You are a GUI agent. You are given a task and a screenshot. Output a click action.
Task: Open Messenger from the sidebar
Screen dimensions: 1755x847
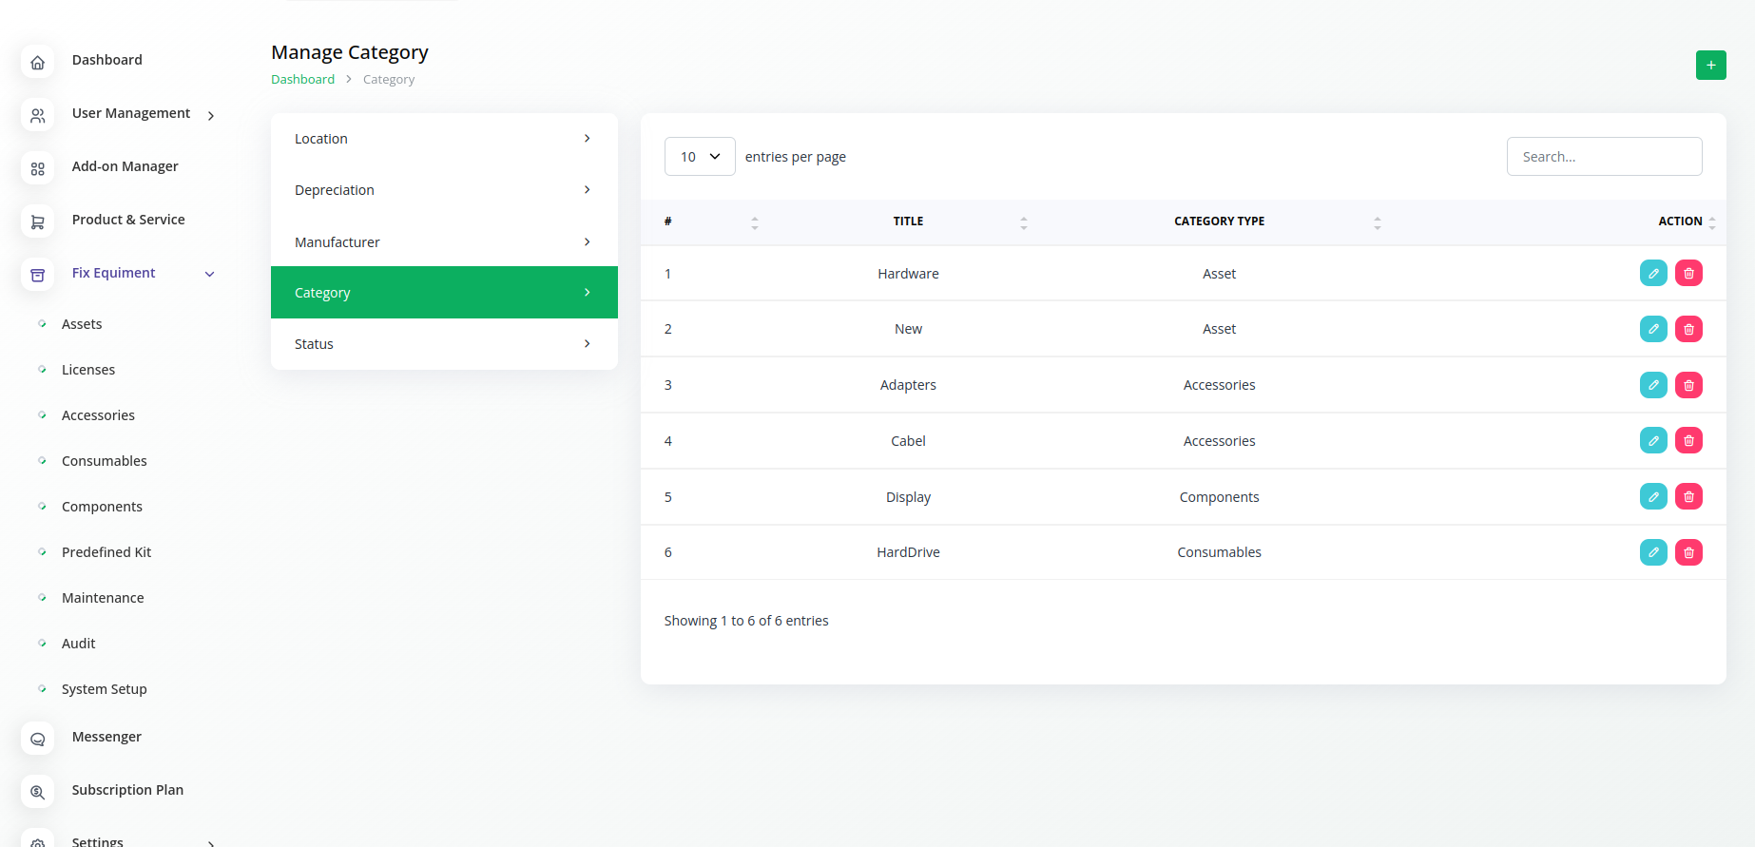click(x=106, y=737)
